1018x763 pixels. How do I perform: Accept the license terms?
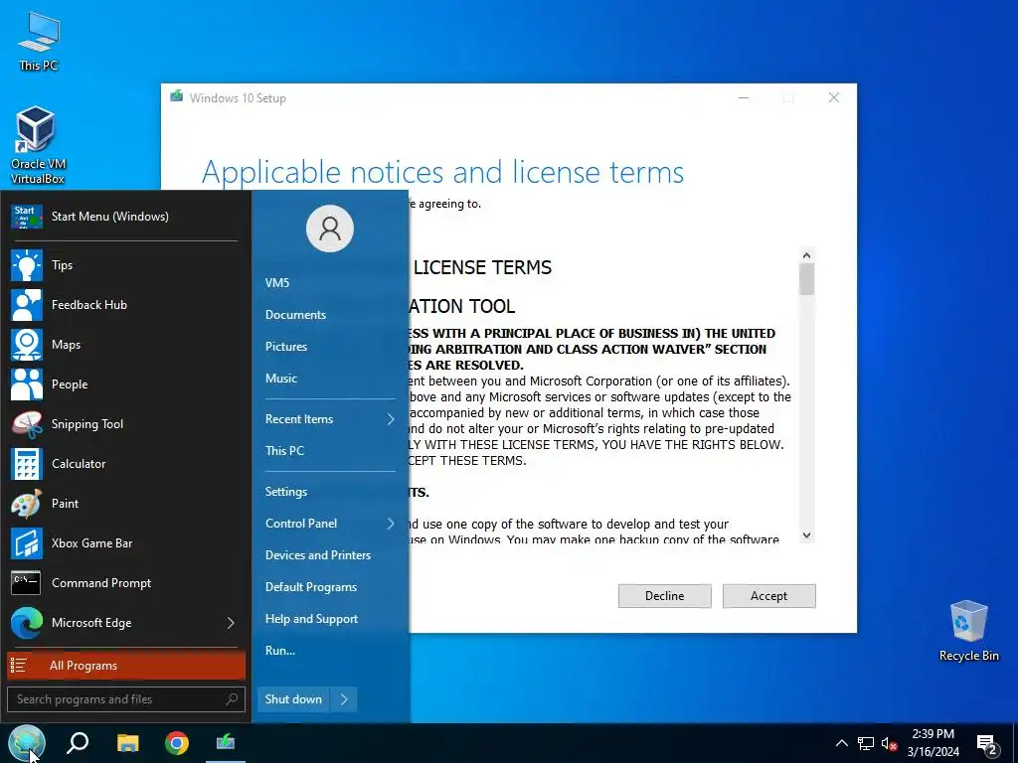coord(768,596)
